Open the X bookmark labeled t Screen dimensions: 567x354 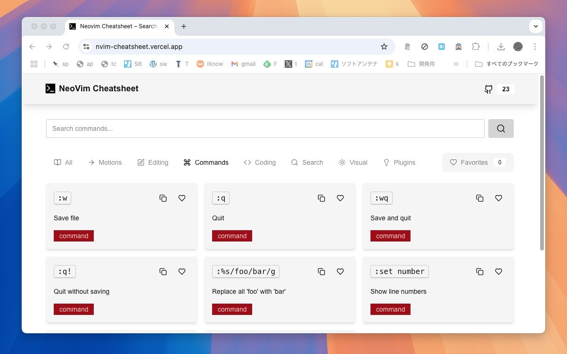291,64
